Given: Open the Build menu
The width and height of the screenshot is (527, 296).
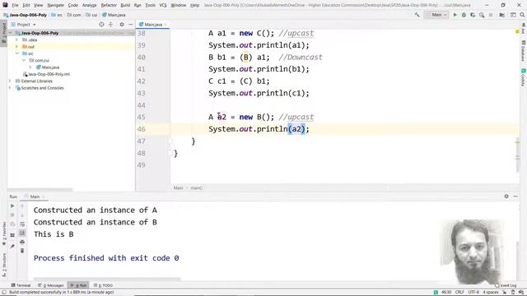Looking at the screenshot, I should coord(125,5).
